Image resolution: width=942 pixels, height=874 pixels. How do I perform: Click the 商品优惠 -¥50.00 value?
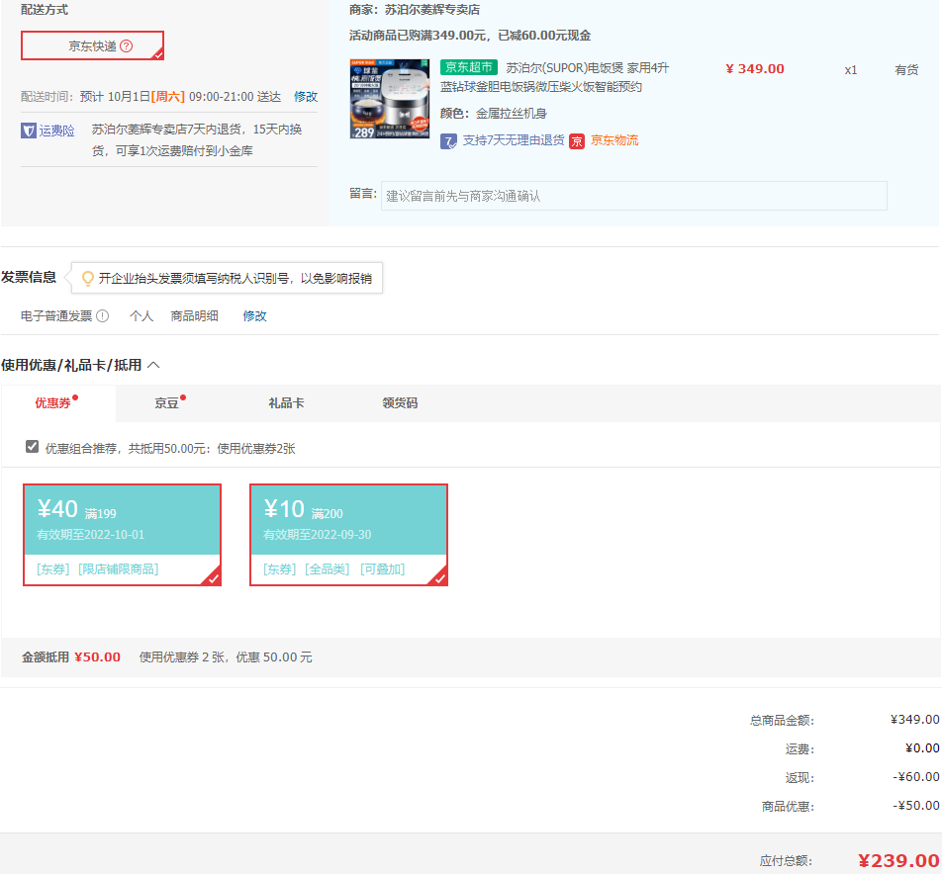coord(916,806)
